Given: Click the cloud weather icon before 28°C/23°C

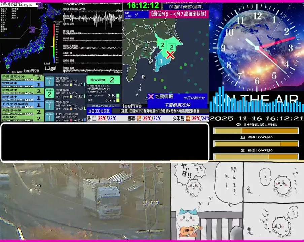Looking at the screenshot, I should coord(94,118).
